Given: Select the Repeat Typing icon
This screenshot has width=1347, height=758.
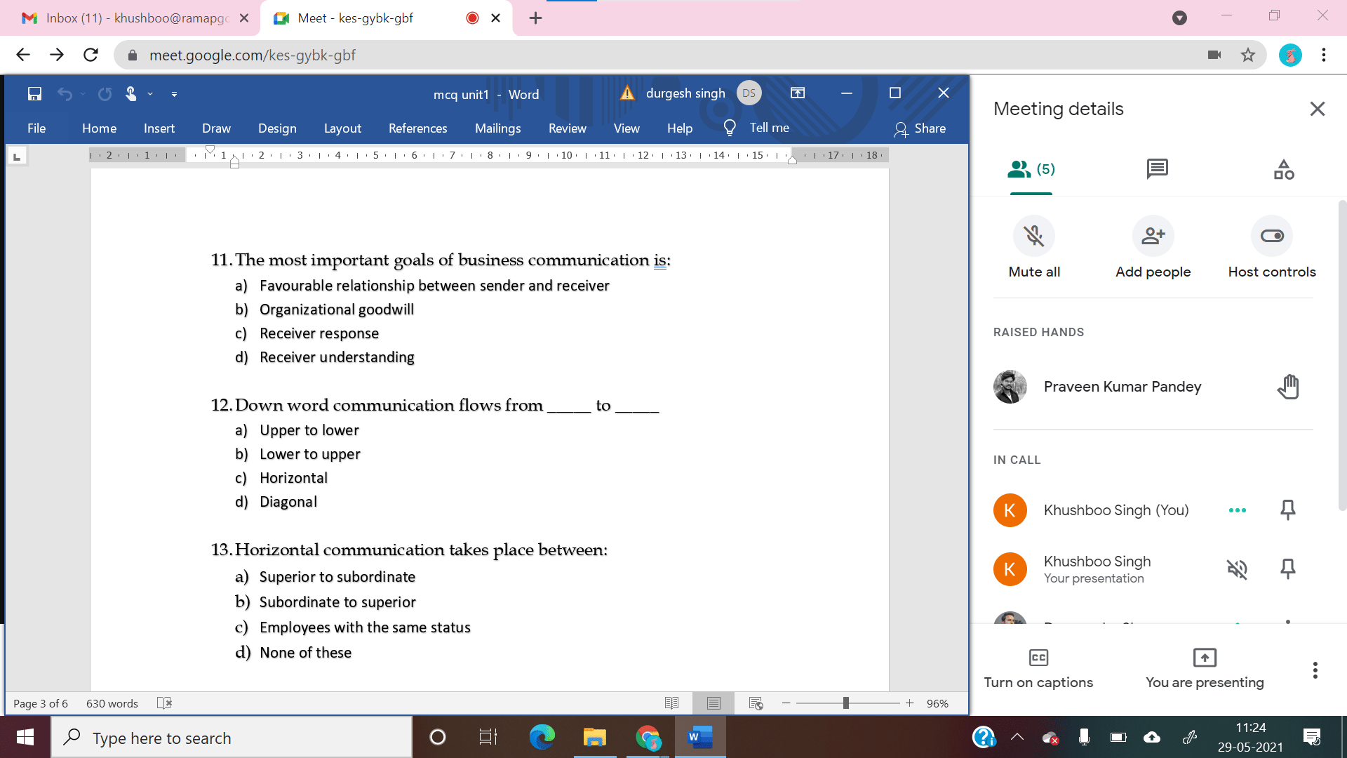Looking at the screenshot, I should (x=104, y=93).
